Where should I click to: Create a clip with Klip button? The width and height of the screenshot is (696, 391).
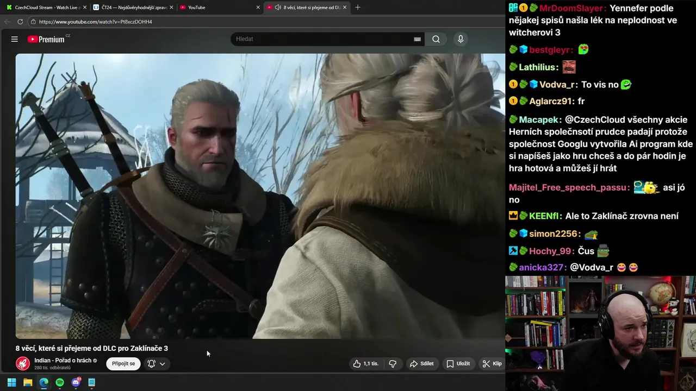492,363
